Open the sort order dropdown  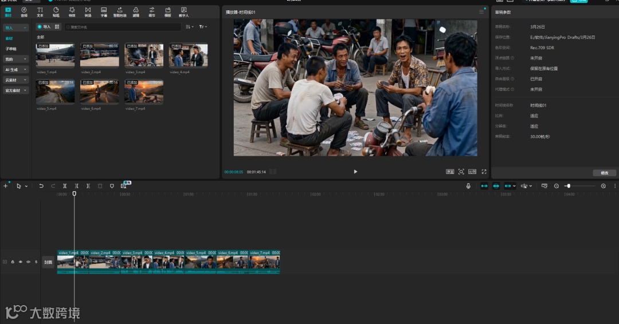(x=190, y=27)
